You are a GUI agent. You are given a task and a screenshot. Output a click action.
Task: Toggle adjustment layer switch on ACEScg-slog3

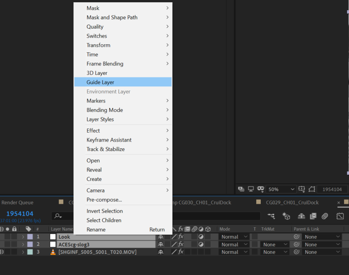[x=201, y=245]
